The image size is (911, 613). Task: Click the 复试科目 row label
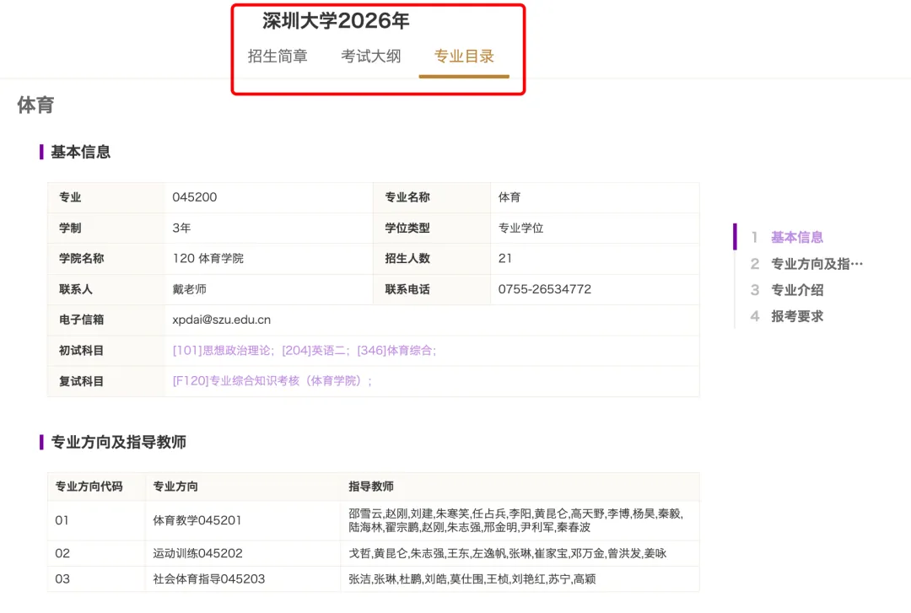tap(81, 381)
